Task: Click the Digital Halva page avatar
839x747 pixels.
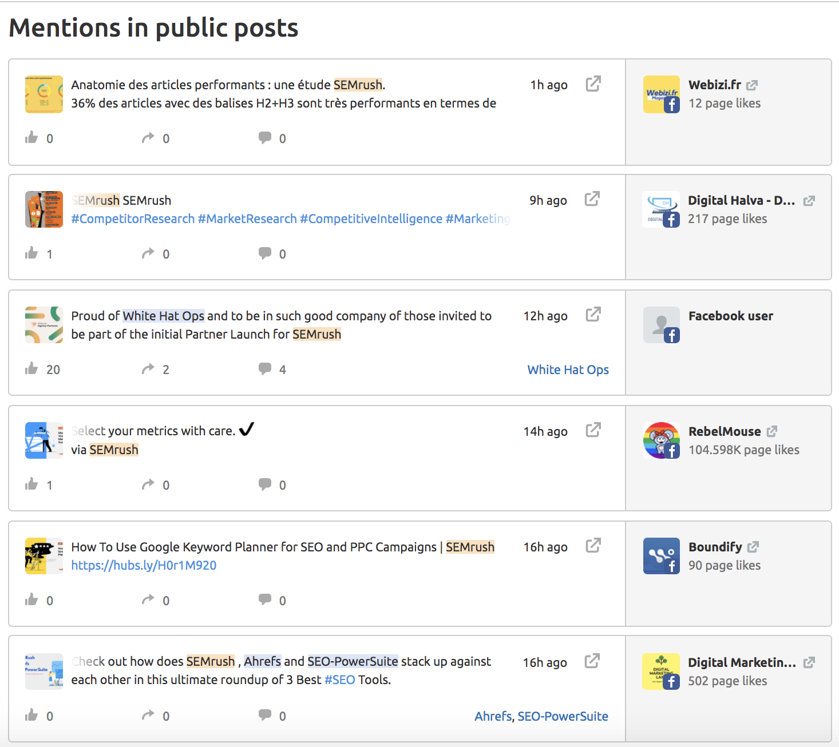Action: click(661, 209)
